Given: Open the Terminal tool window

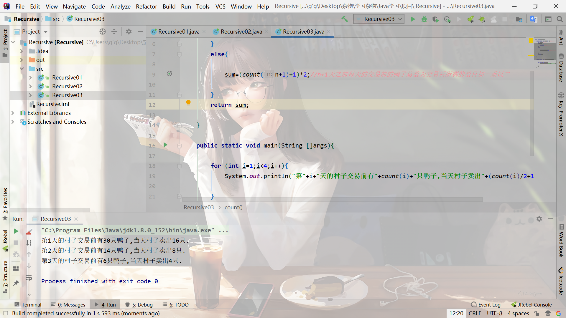Looking at the screenshot, I should pyautogui.click(x=28, y=305).
